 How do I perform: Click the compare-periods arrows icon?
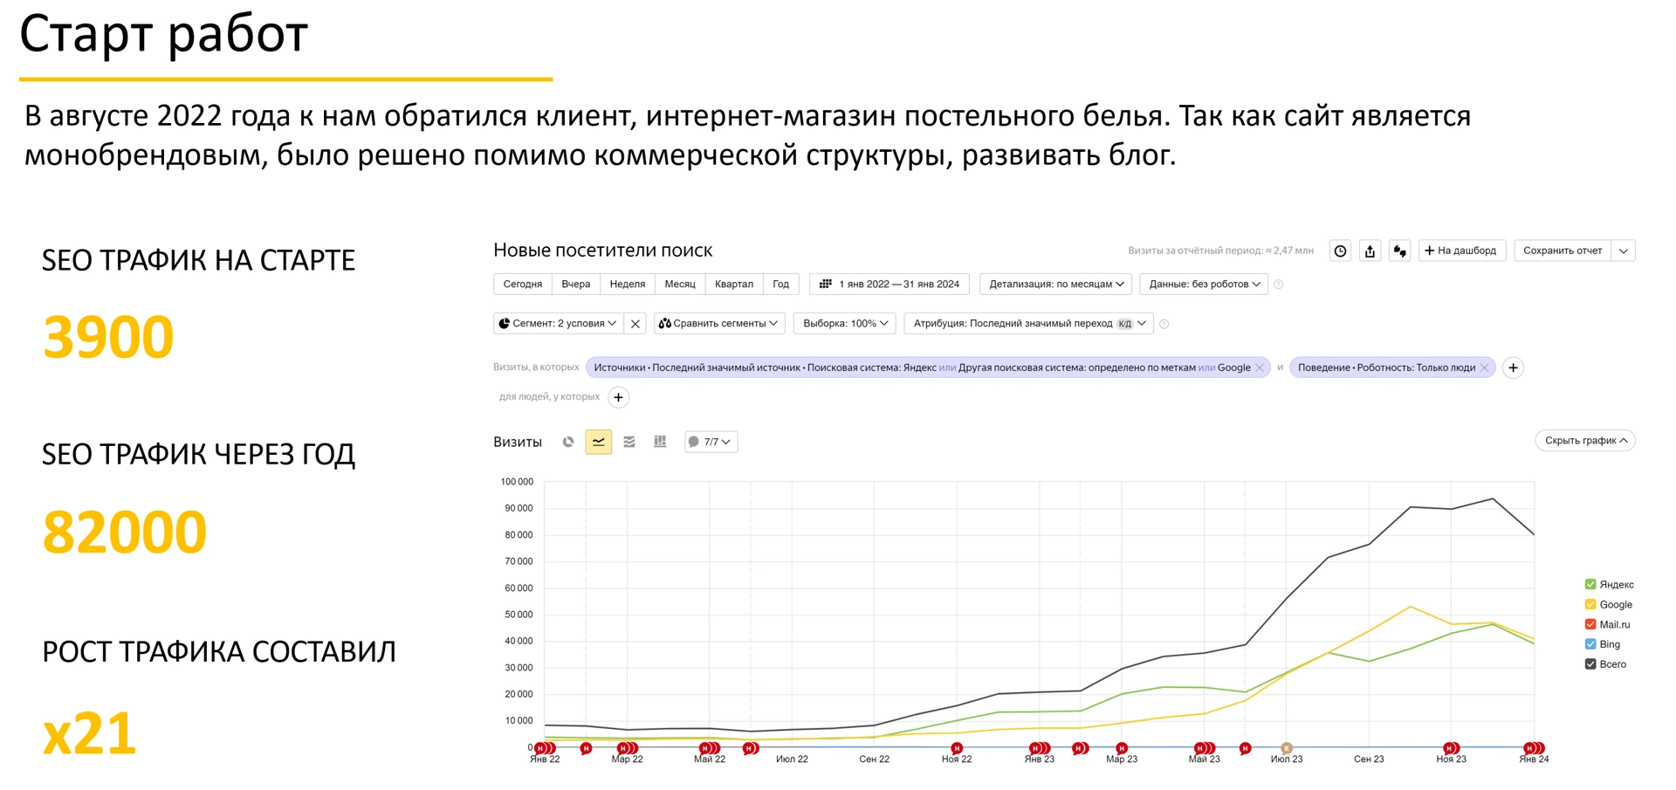pos(1399,251)
